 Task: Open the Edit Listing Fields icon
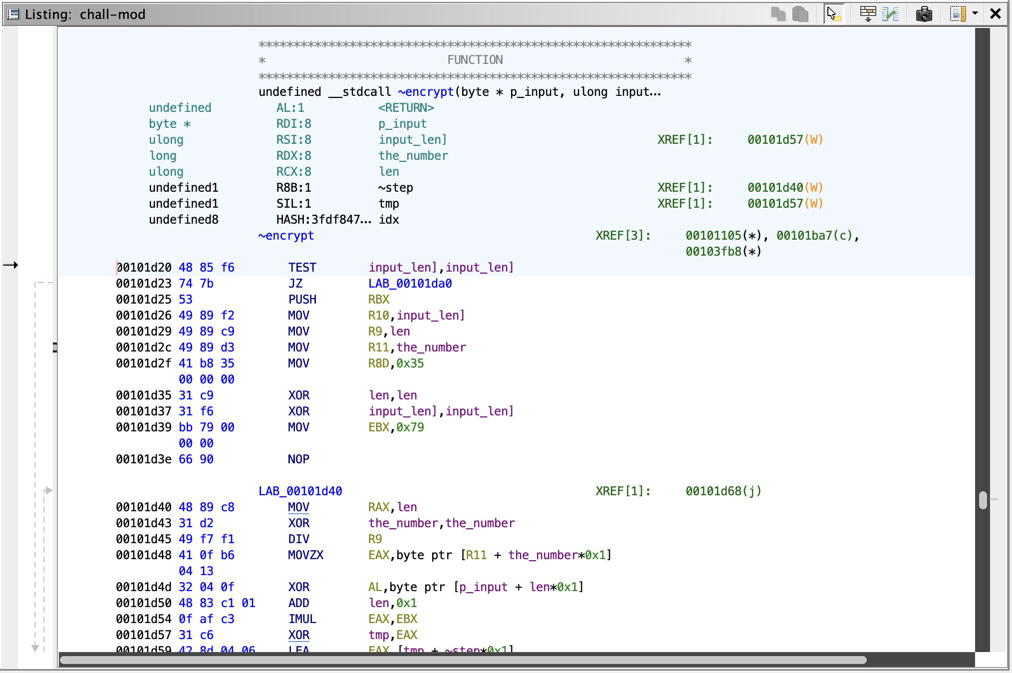(868, 14)
